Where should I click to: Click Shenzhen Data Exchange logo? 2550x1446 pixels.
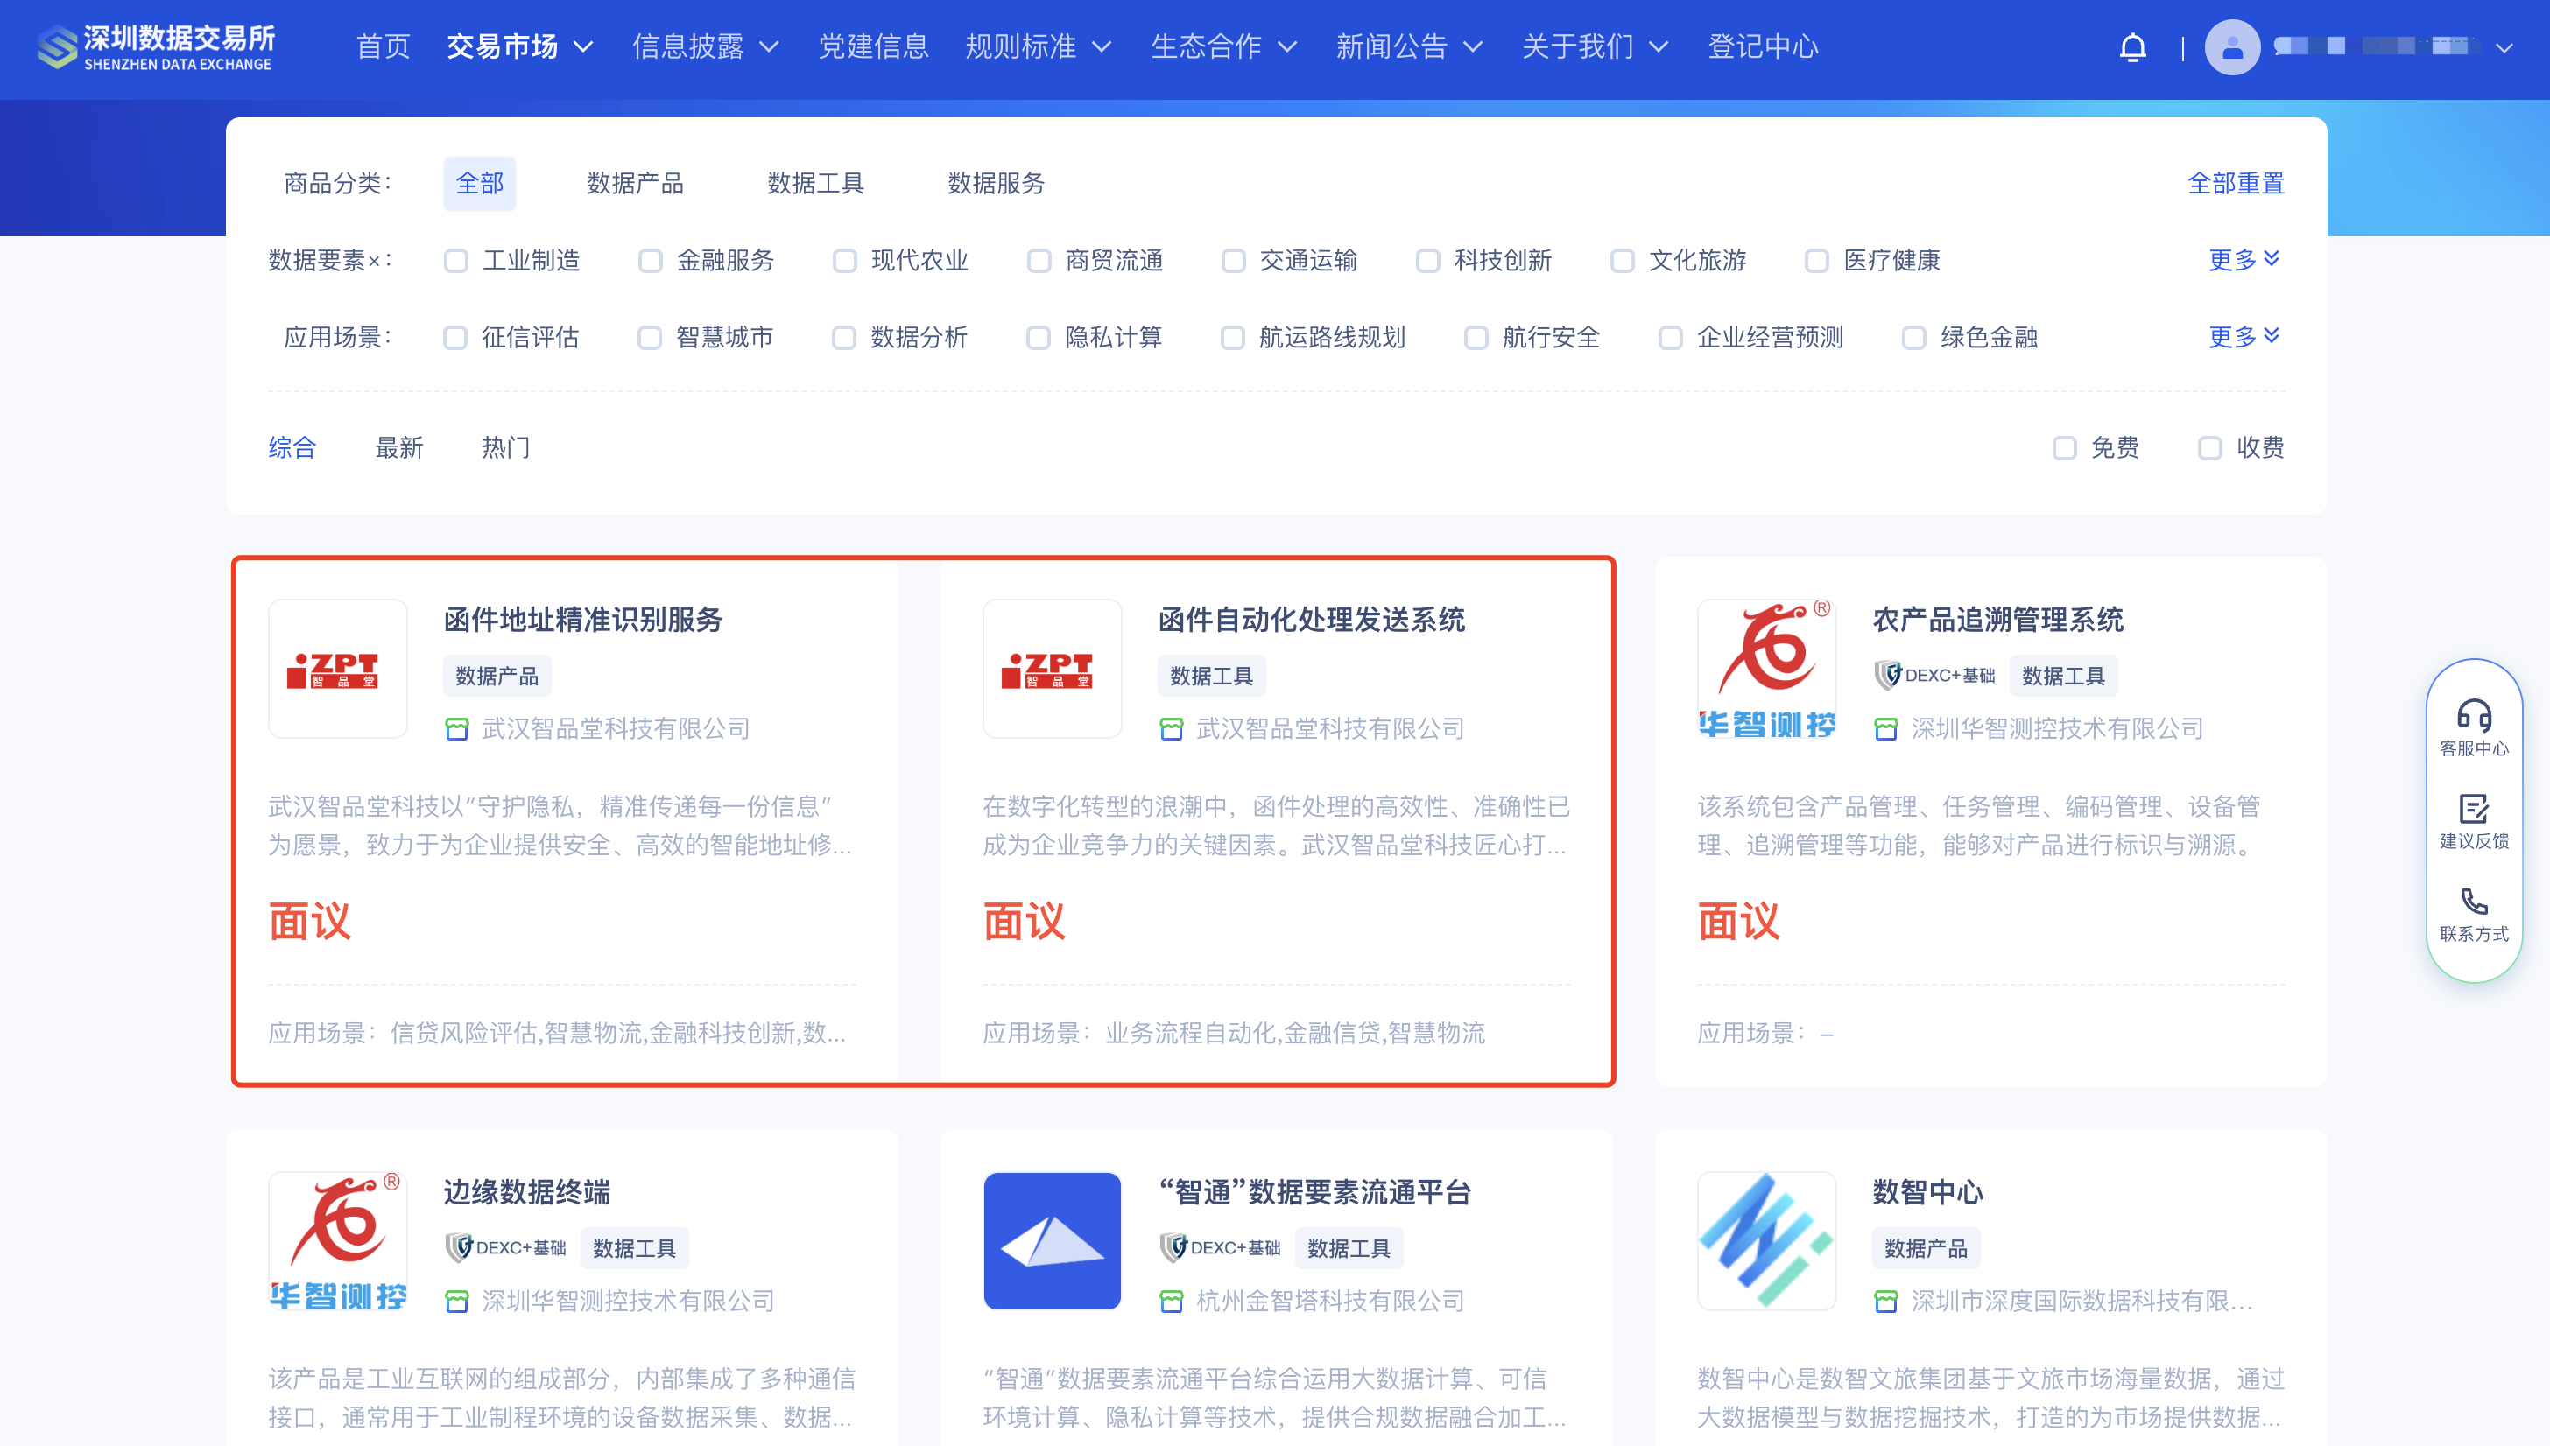156,46
